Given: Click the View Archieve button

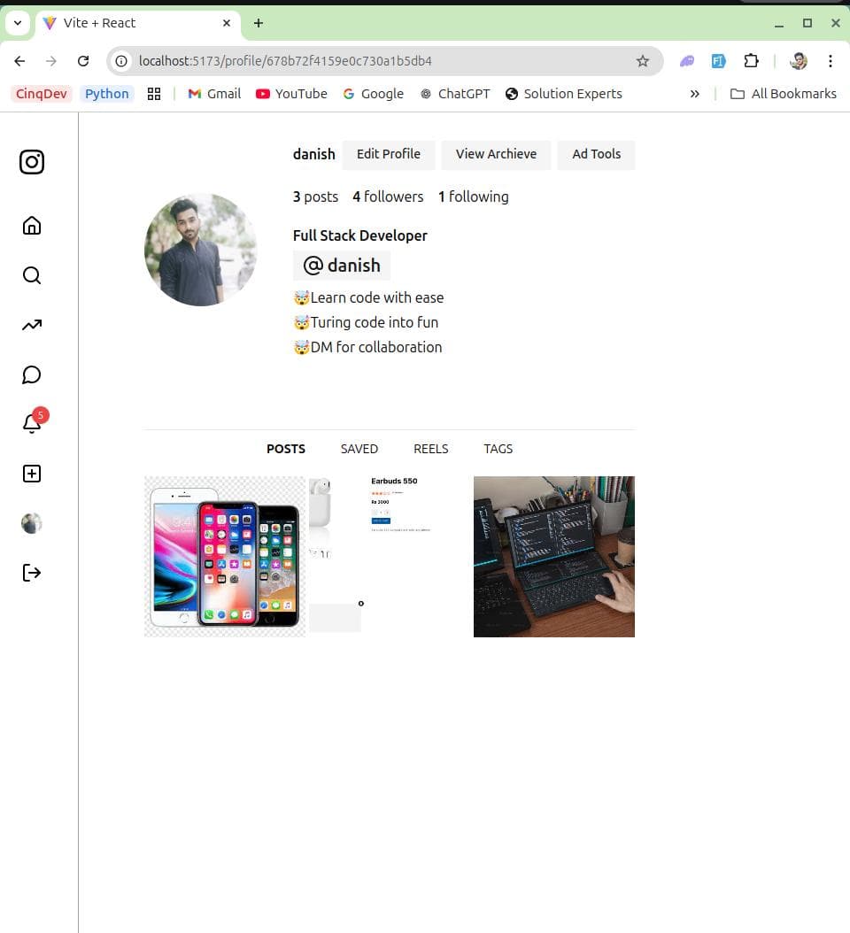Looking at the screenshot, I should [x=496, y=154].
